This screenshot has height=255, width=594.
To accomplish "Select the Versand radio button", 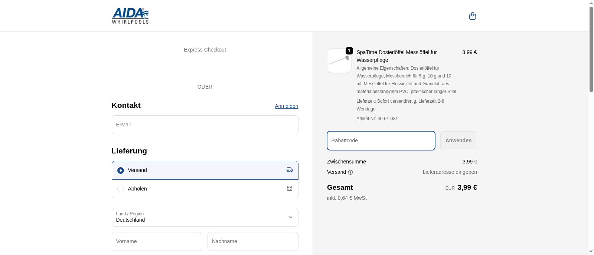I will click(x=121, y=170).
